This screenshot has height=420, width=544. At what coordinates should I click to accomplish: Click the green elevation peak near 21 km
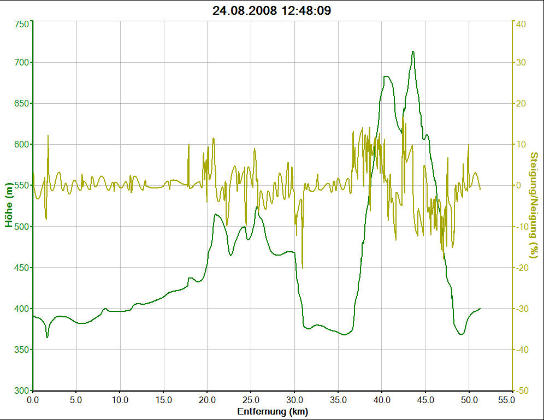pos(216,215)
